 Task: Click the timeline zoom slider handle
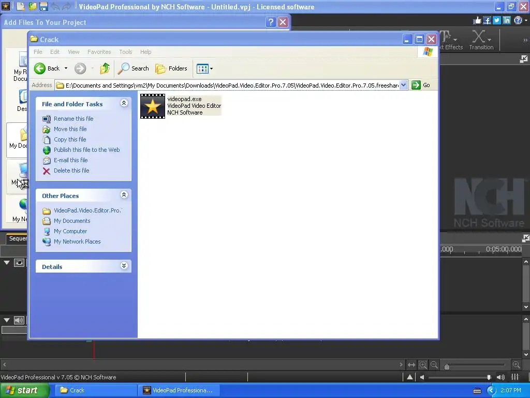point(447,366)
